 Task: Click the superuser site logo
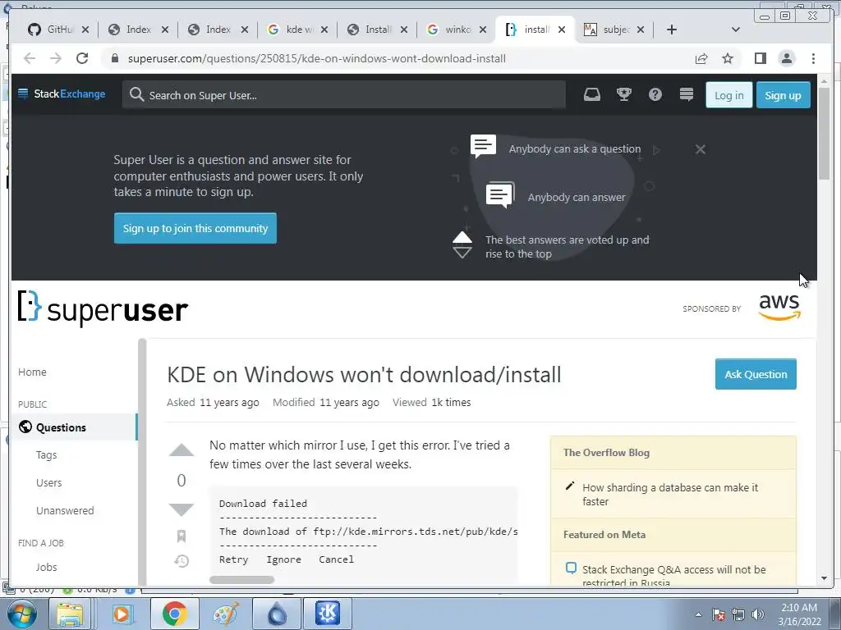103,308
